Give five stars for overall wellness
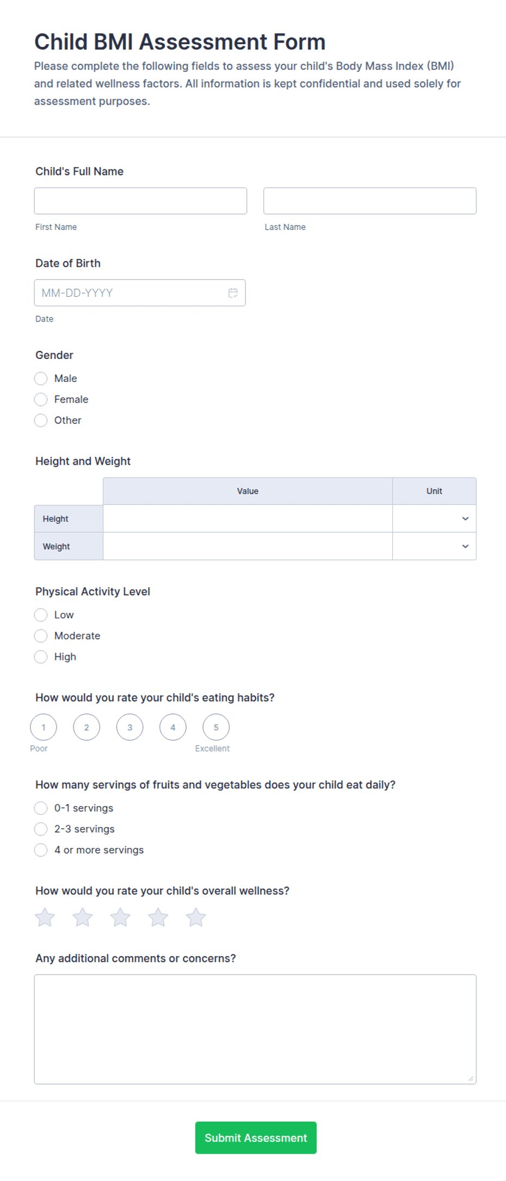The image size is (506, 1181). point(196,917)
